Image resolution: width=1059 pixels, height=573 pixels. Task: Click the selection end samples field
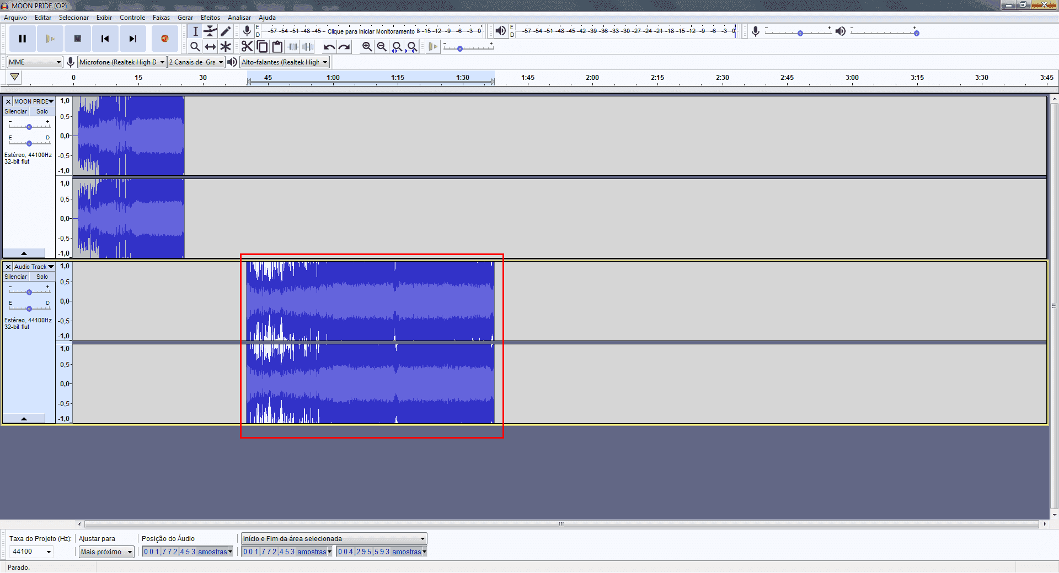(382, 552)
